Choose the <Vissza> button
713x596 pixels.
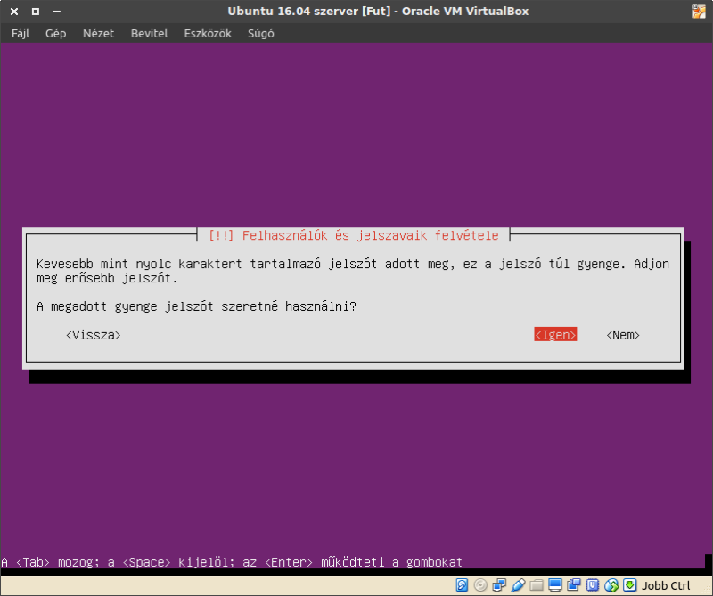coord(94,335)
